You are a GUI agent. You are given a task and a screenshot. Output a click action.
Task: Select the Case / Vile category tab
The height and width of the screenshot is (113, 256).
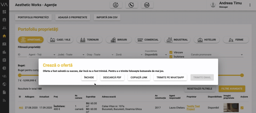[x=60, y=40]
